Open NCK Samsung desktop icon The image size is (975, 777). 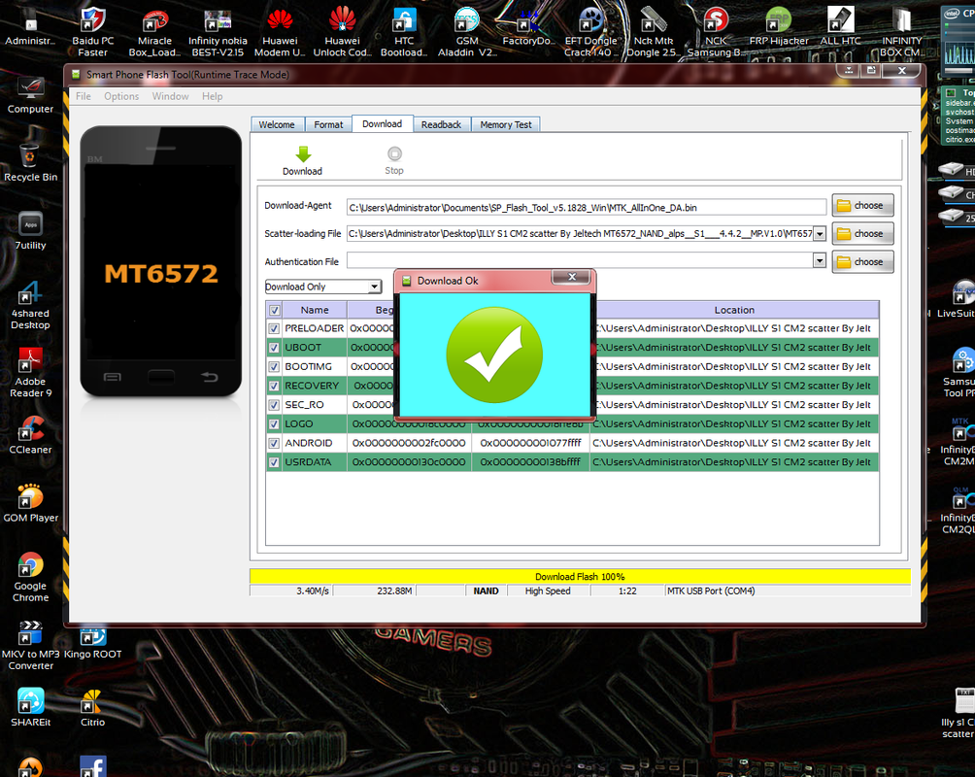(x=716, y=31)
